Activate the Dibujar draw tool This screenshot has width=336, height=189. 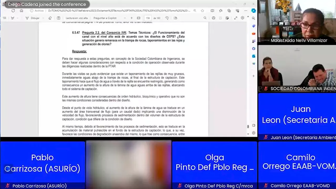pyautogui.click(x=33, y=18)
